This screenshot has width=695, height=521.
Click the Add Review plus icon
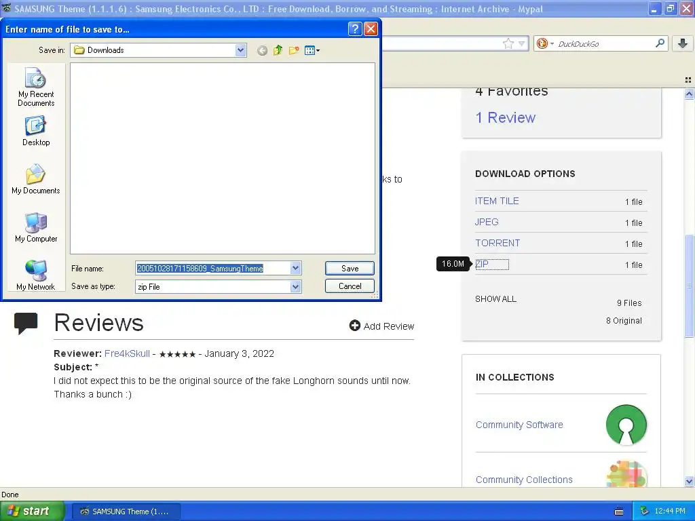(x=354, y=326)
